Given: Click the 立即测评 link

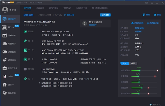Looking at the screenshot, I should (x=93, y=25).
